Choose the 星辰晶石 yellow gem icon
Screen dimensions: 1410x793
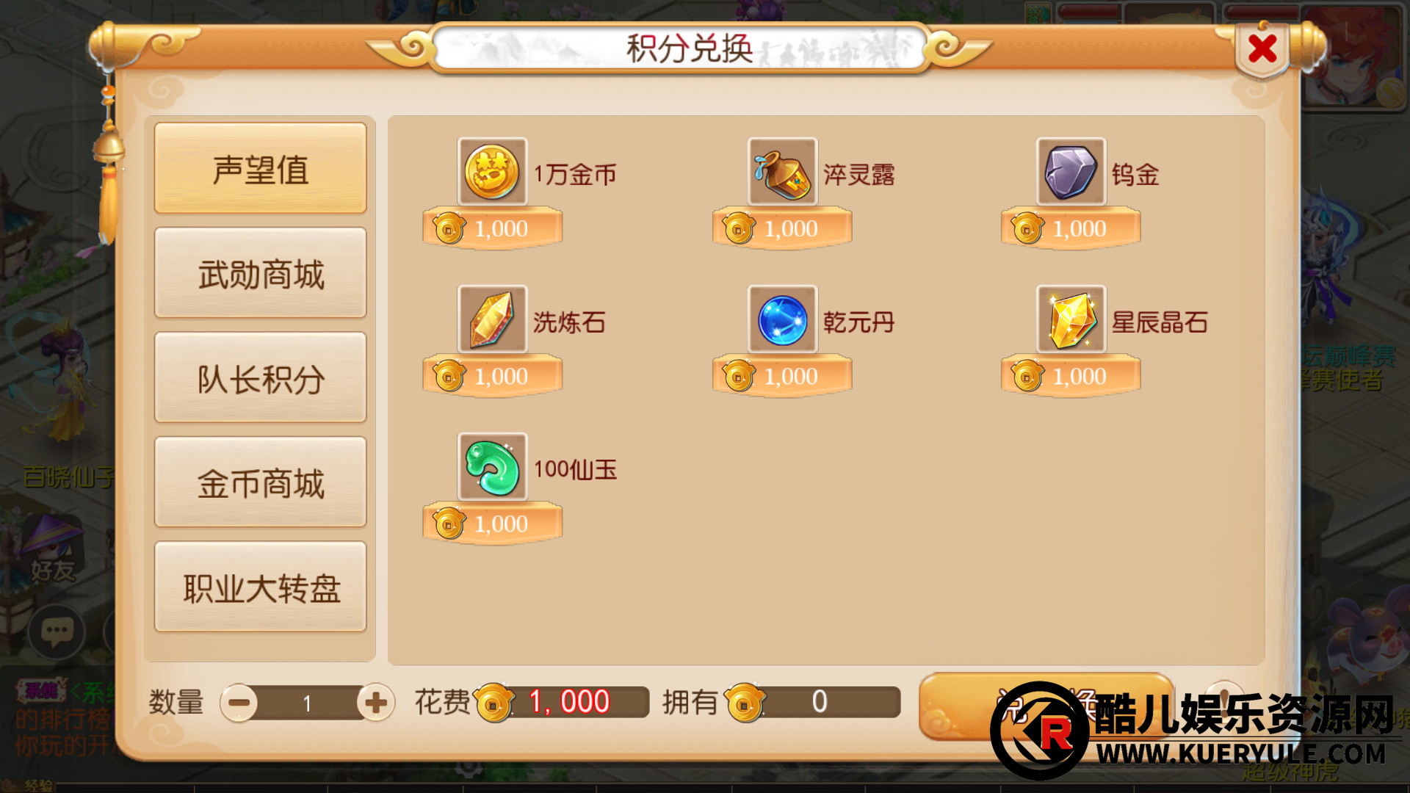tap(1071, 319)
